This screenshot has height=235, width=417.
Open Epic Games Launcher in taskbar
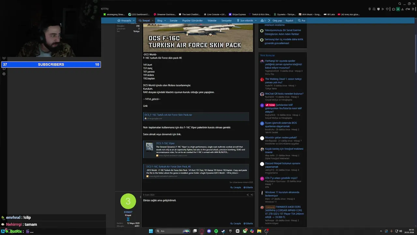click(x=231, y=231)
